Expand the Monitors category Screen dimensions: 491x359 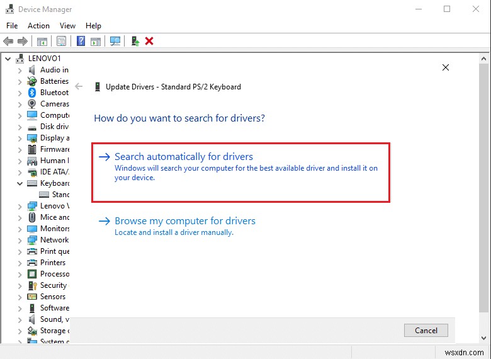coord(20,229)
